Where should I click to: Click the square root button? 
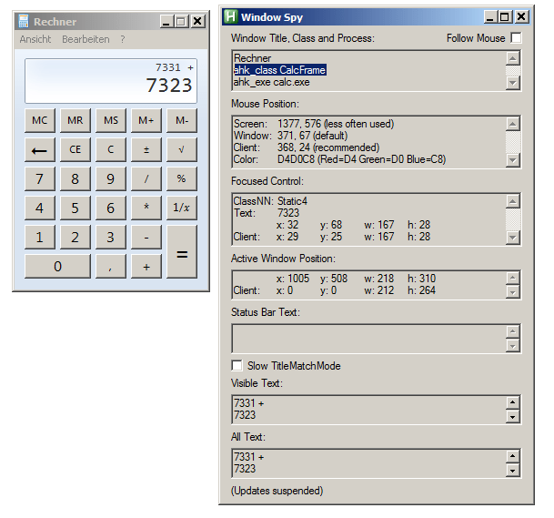[182, 149]
